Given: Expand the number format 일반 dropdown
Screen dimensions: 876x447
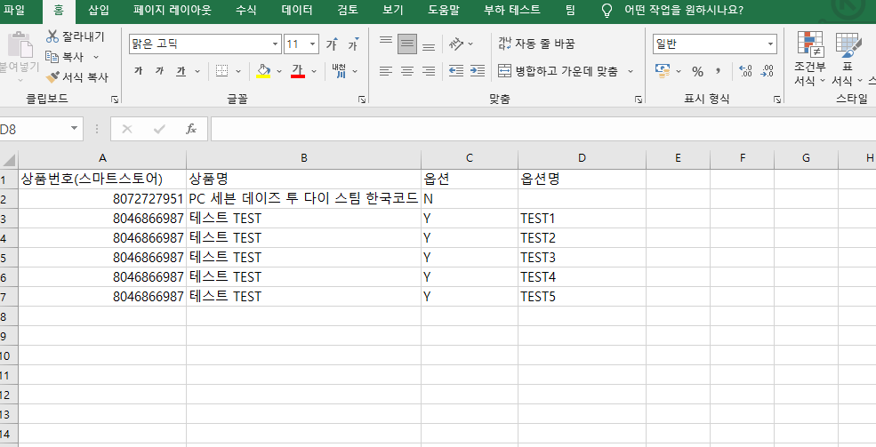Looking at the screenshot, I should pos(770,44).
